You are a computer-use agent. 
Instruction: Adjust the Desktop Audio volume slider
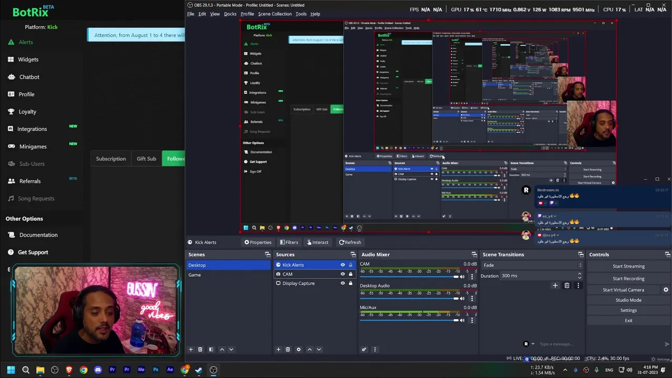click(409, 299)
